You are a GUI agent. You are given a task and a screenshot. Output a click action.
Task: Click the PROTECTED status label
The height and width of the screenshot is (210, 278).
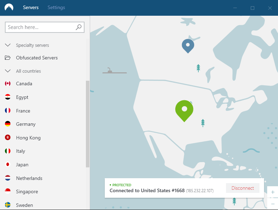pyautogui.click(x=122, y=185)
